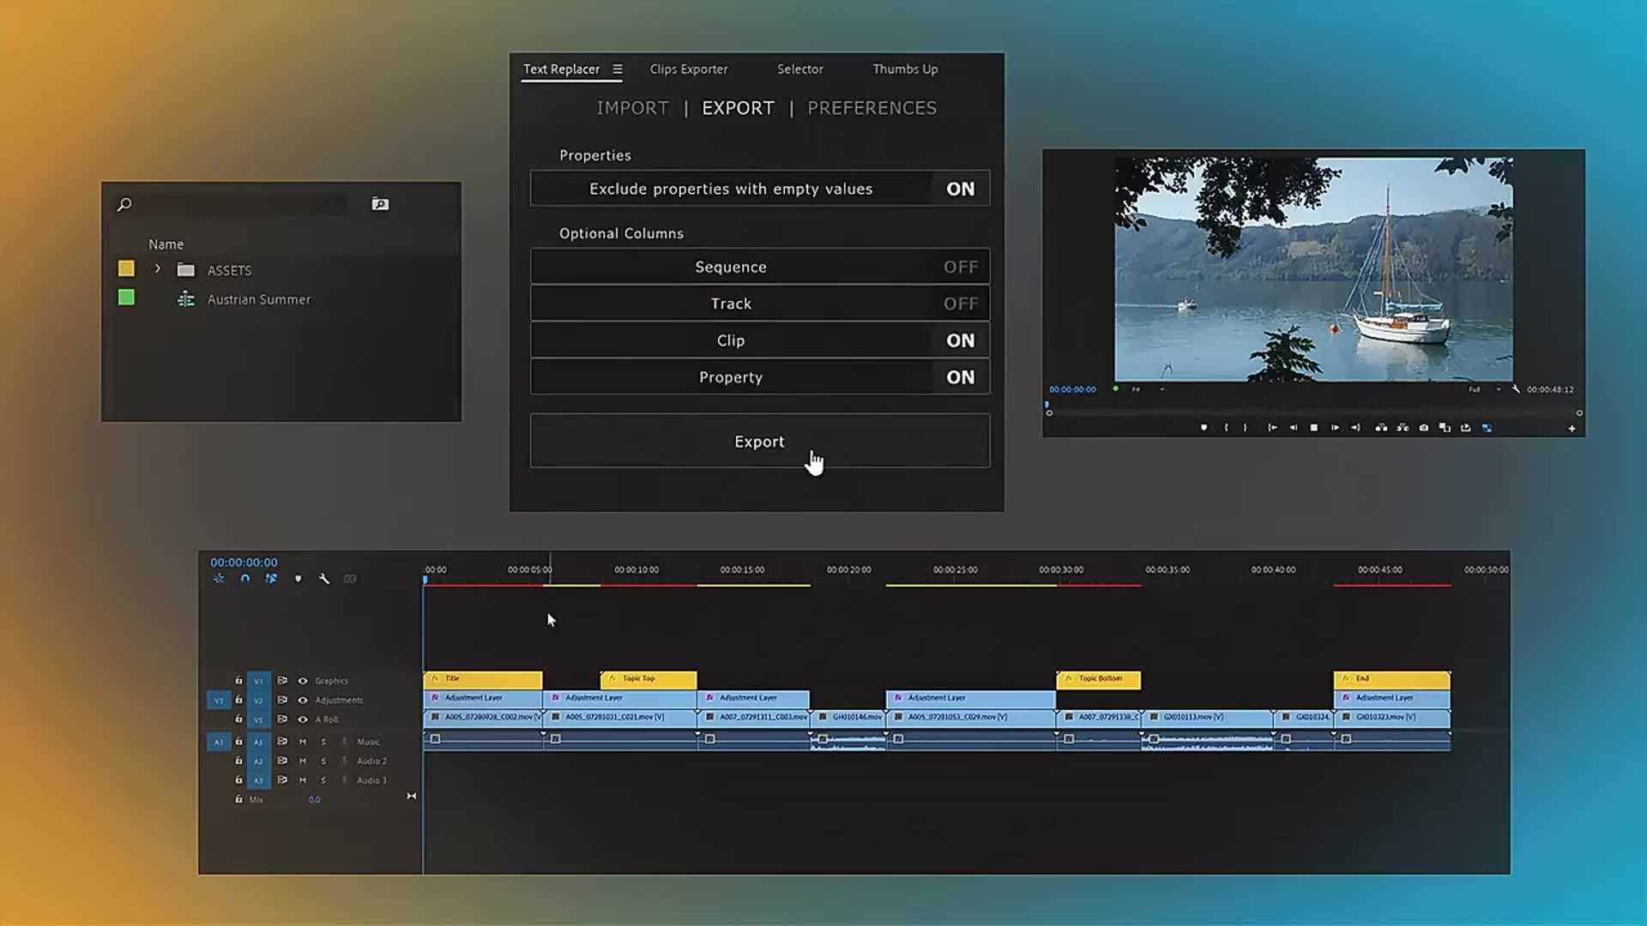Click the stop/play button in Program monitor
This screenshot has height=926, width=1647.
(1314, 428)
